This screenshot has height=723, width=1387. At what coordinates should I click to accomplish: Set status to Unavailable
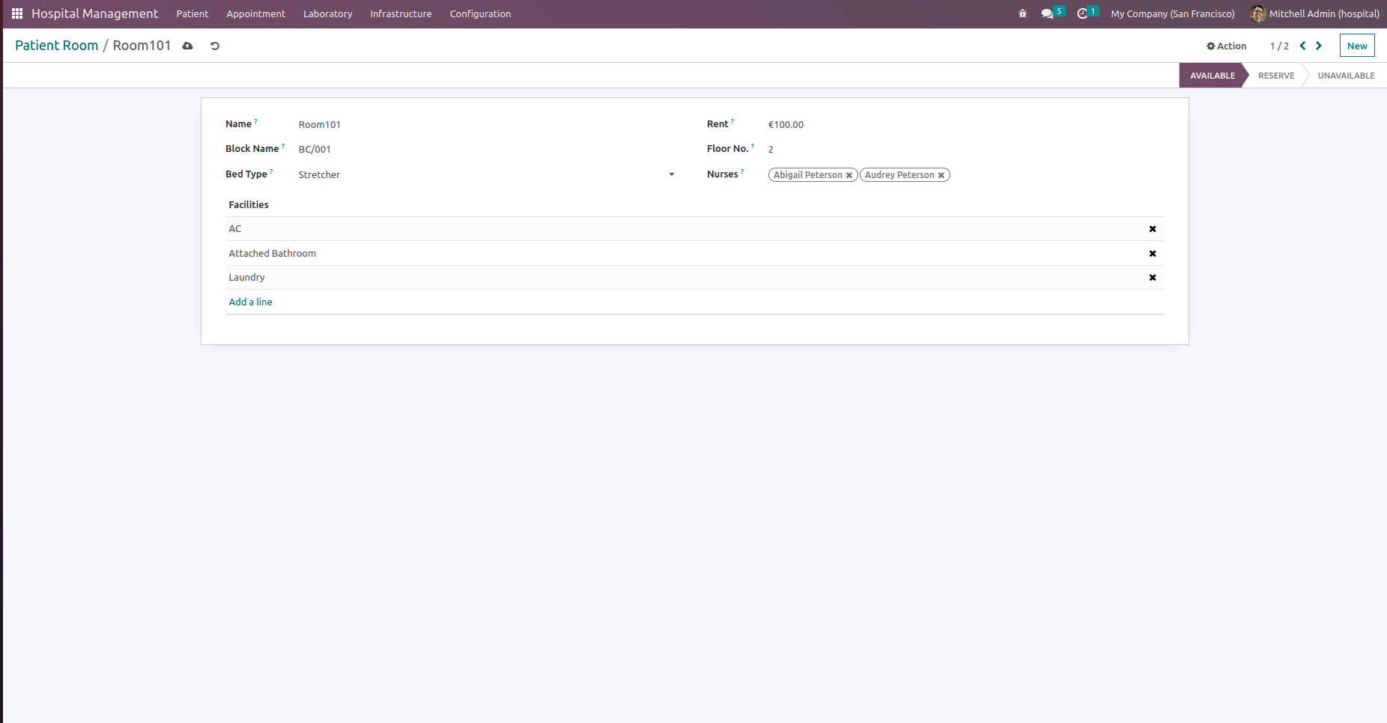coord(1346,76)
